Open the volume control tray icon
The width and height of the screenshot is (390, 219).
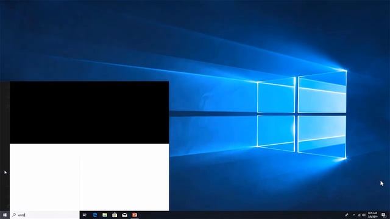pos(364,215)
